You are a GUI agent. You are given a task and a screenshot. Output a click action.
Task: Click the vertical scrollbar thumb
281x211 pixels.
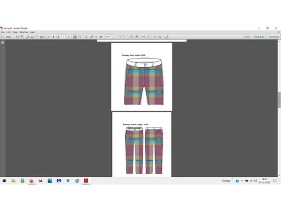click(279, 100)
